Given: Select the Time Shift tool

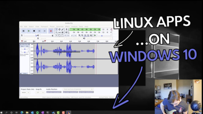Looking at the screenshot, I should (59, 32).
